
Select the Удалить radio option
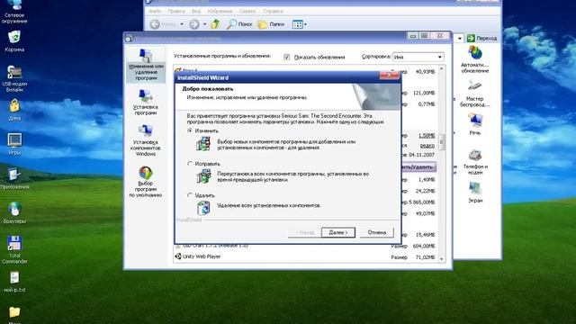(190, 195)
